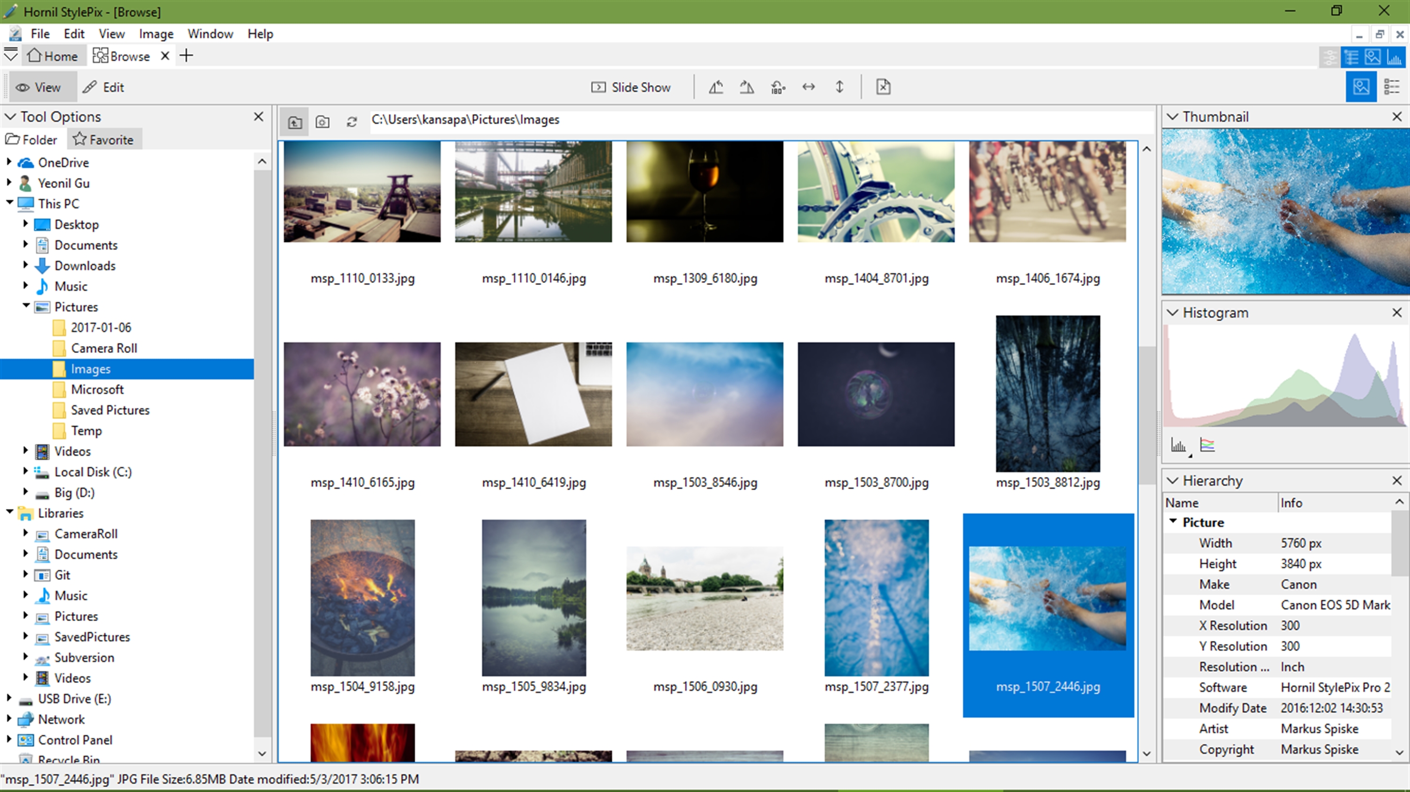Select the msp_1504_9158.jpg fire thumbnail
This screenshot has width=1410, height=792.
(x=362, y=598)
